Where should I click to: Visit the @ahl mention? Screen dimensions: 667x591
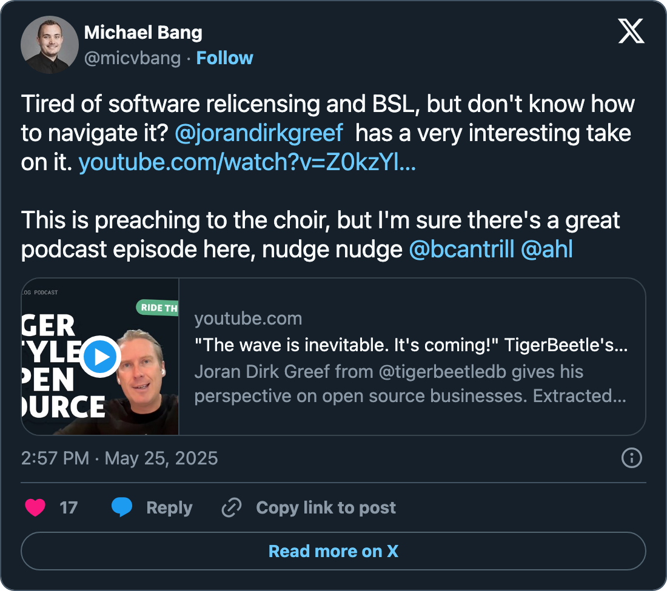[x=547, y=249]
